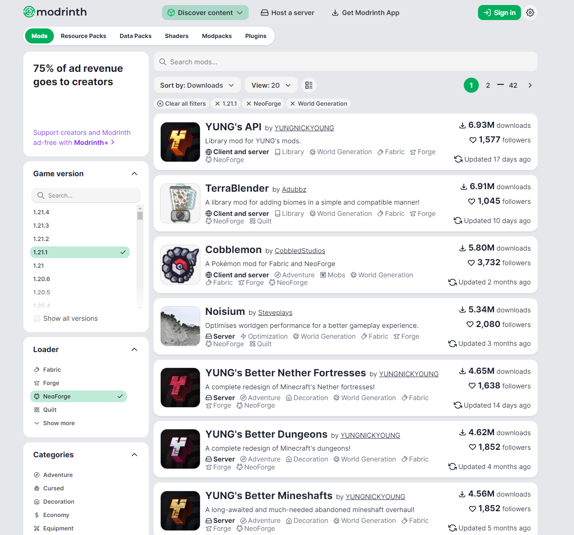Viewport: 574px width, 535px height.
Task: Collapse the Game version section
Action: pos(134,174)
